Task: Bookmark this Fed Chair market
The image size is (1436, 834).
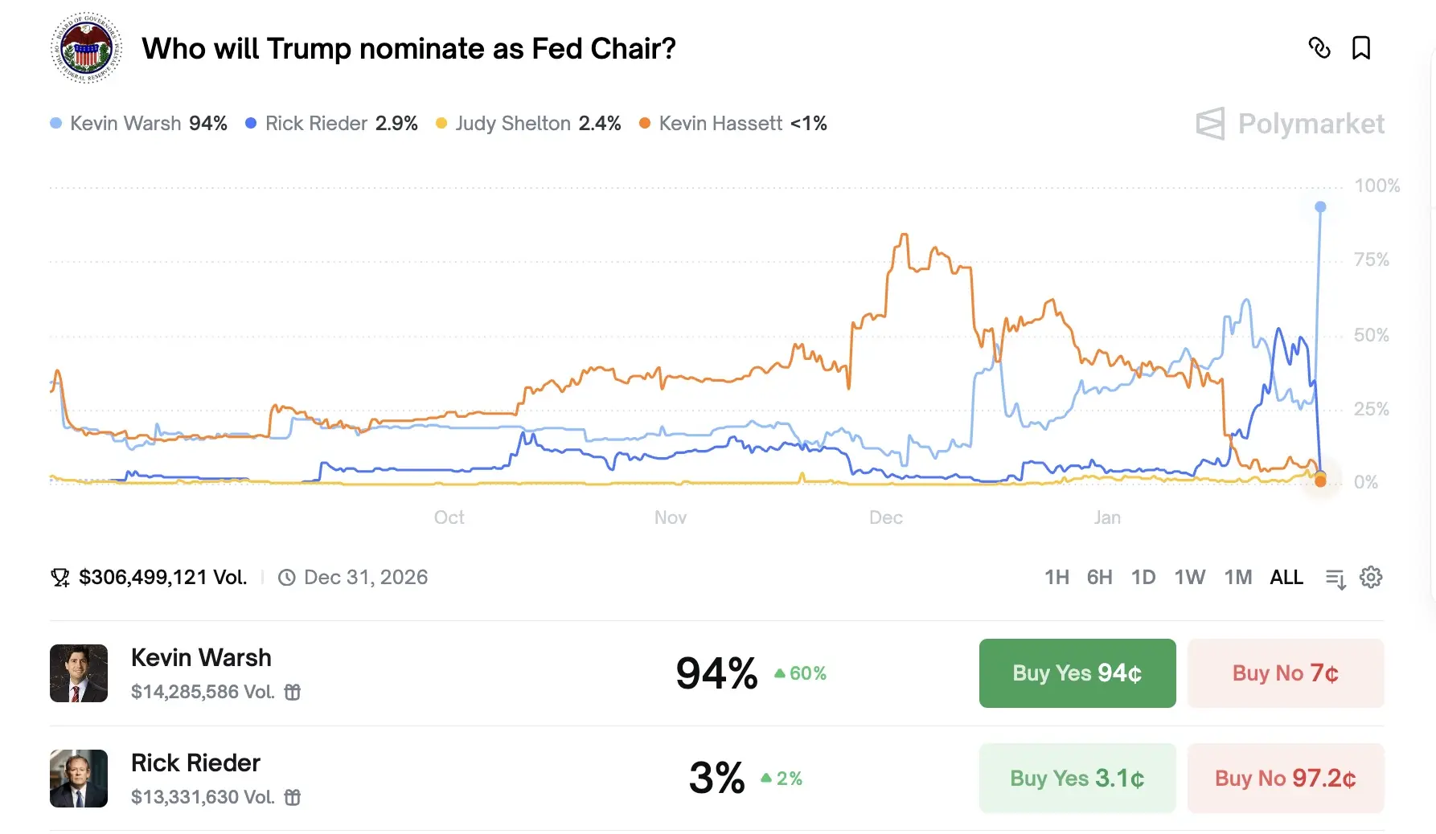Action: (1361, 48)
